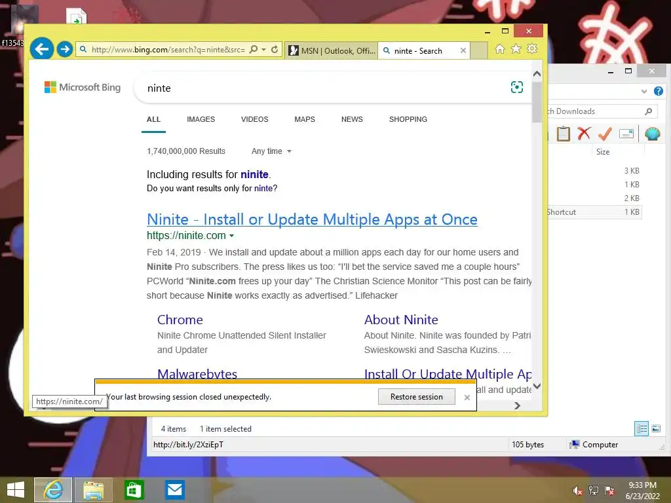671x503 pixels.
Task: Click the vertical scrollbar down arrow
Action: pyautogui.click(x=537, y=386)
